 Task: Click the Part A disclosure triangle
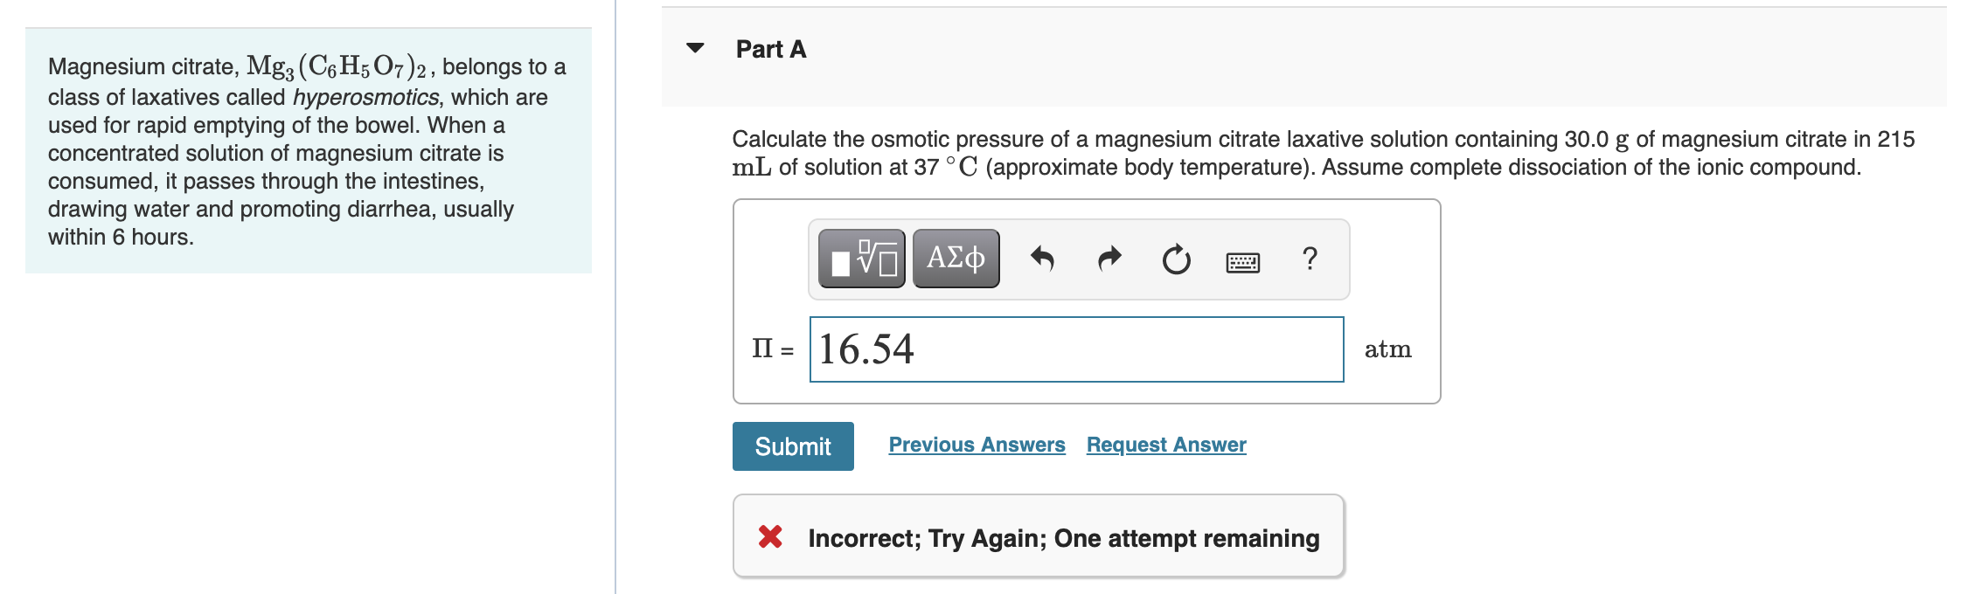click(695, 50)
